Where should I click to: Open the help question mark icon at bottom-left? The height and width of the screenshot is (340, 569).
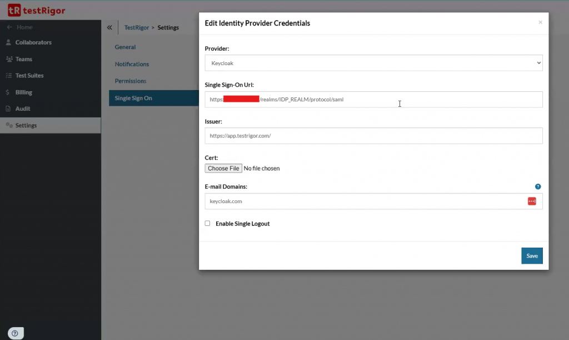point(15,333)
